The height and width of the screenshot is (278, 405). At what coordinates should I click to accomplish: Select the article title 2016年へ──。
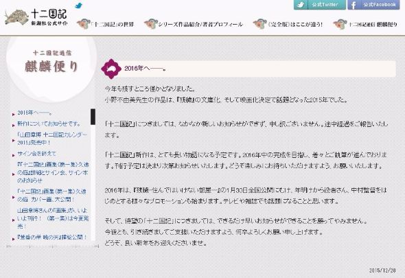[145, 69]
